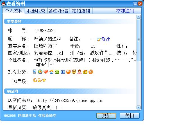Click the orange pet face icon
The image size is (177, 134).
tap(68, 72)
